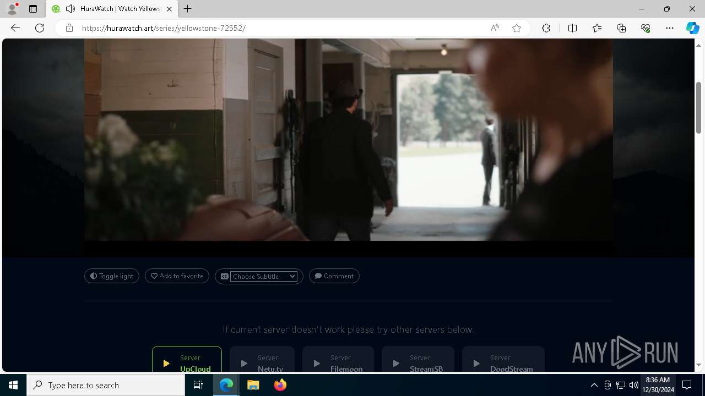Open the Extensions puzzle icon
The width and height of the screenshot is (705, 396).
pos(546,28)
